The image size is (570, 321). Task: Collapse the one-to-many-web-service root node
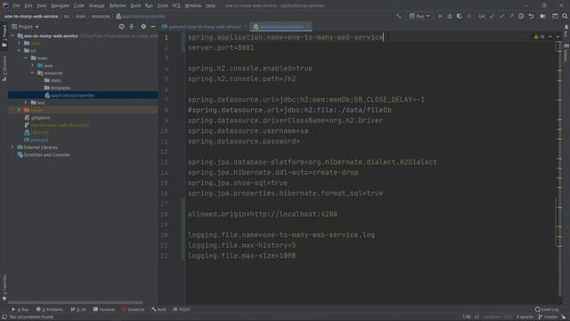[13, 36]
